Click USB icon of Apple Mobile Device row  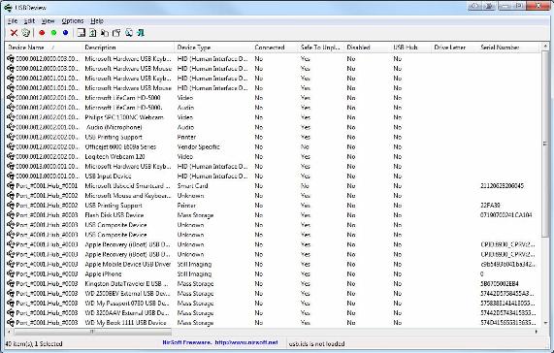[11, 264]
